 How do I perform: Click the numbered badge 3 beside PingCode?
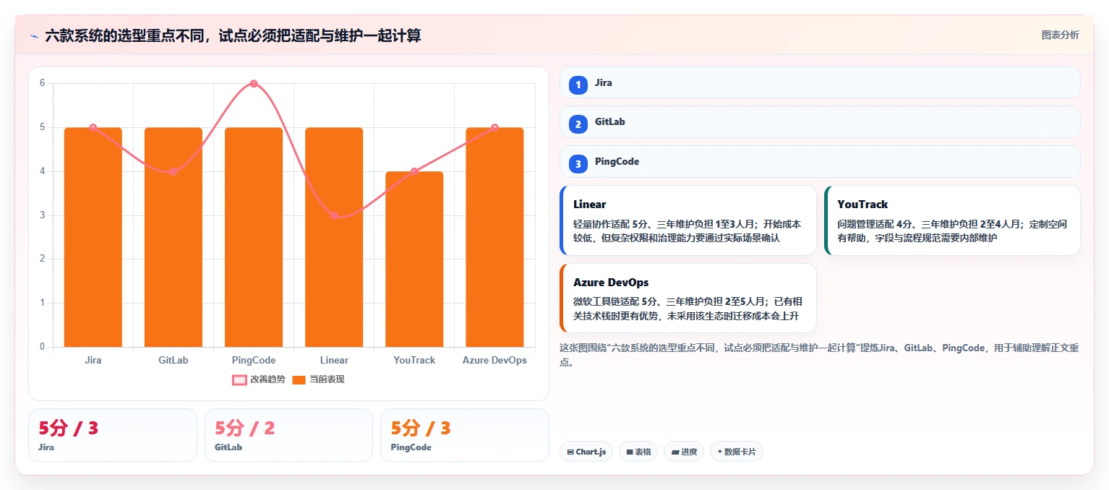pos(578,164)
